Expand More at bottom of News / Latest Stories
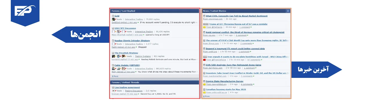Screen dimensions: 383x107 [x=206, y=96]
